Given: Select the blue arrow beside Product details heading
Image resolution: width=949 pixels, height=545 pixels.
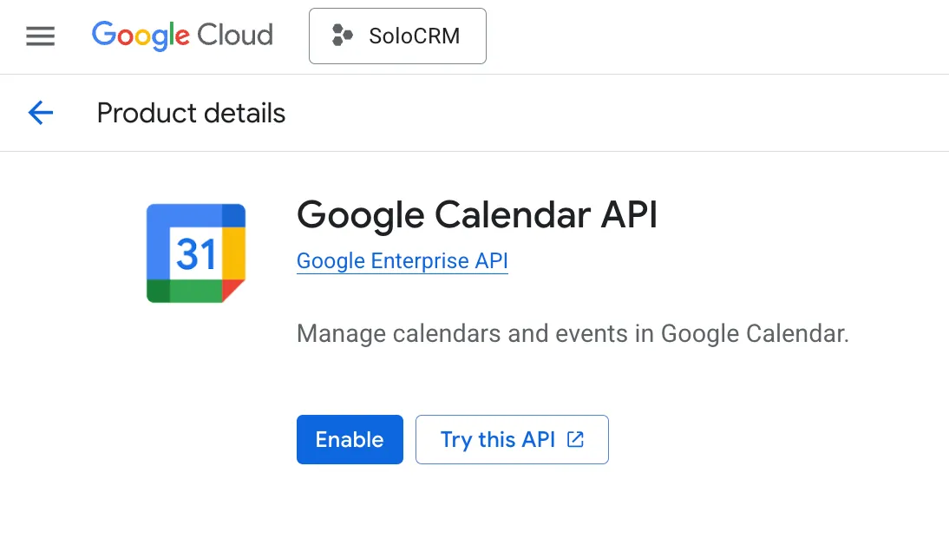Looking at the screenshot, I should point(40,113).
